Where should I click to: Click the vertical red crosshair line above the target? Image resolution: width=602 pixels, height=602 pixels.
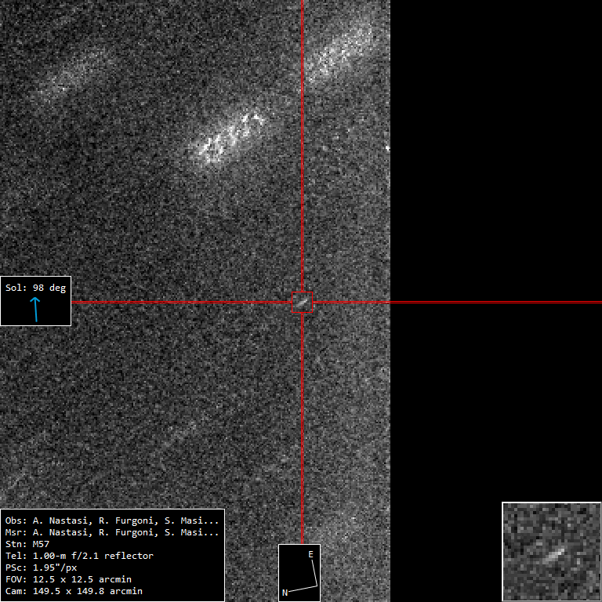(x=303, y=157)
